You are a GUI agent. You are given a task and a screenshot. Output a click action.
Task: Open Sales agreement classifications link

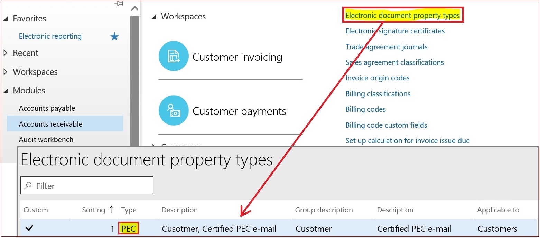(x=395, y=62)
